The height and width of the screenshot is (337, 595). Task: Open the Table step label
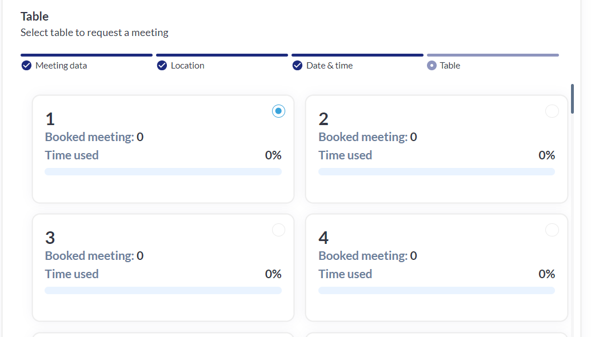(450, 66)
